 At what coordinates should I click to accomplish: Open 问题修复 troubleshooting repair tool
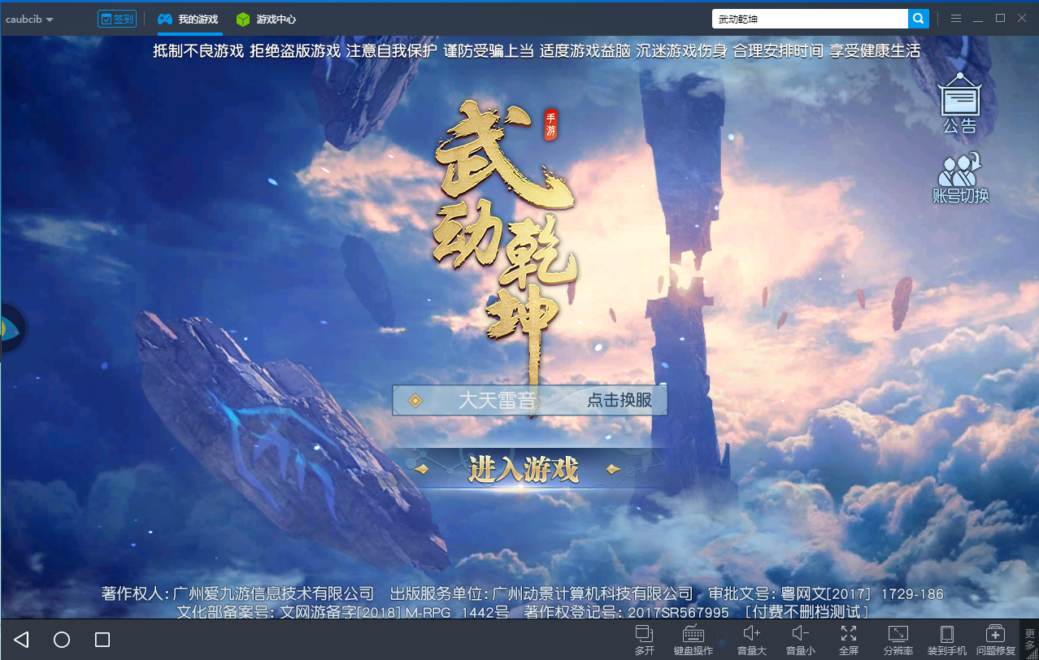click(x=995, y=640)
